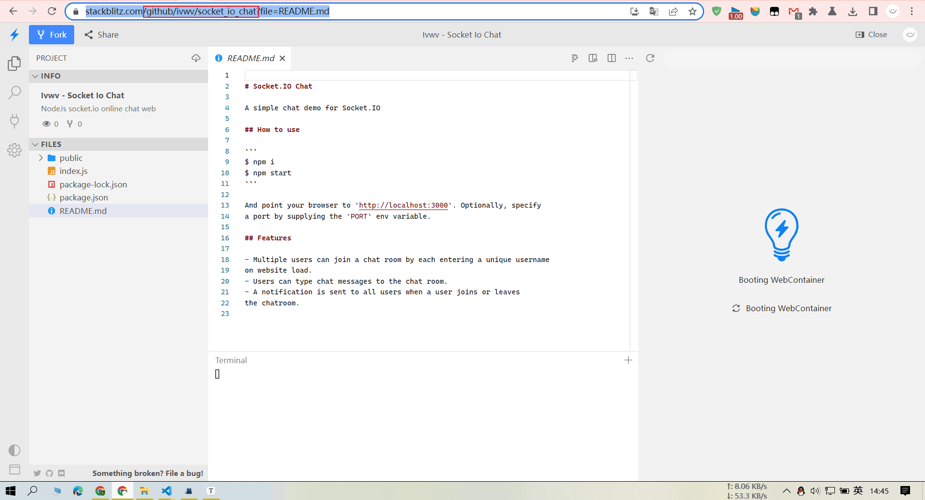This screenshot has width=925, height=500.
Task: Reload the browser page
Action: (x=52, y=11)
